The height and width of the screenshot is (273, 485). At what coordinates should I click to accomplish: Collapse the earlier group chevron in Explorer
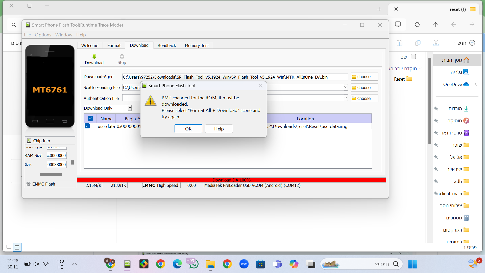coord(420,68)
